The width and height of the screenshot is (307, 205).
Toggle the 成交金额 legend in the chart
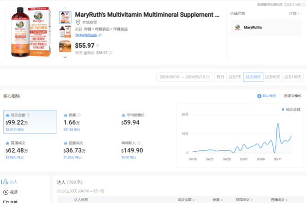(290, 109)
